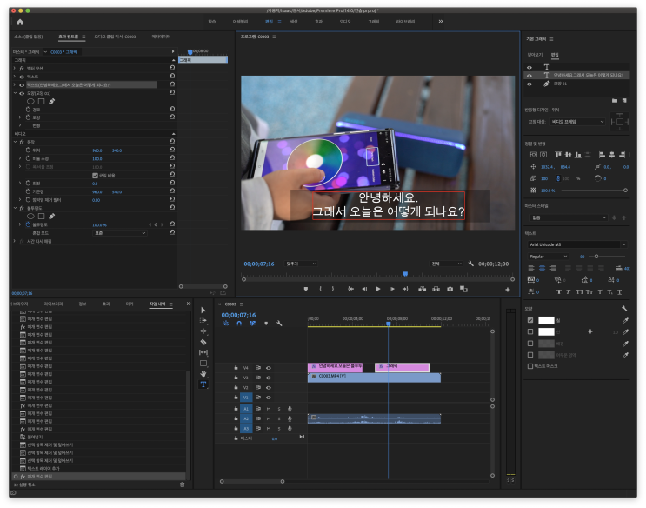The width and height of the screenshot is (646, 508).
Task: Add a marker in Program monitor
Action: point(306,289)
